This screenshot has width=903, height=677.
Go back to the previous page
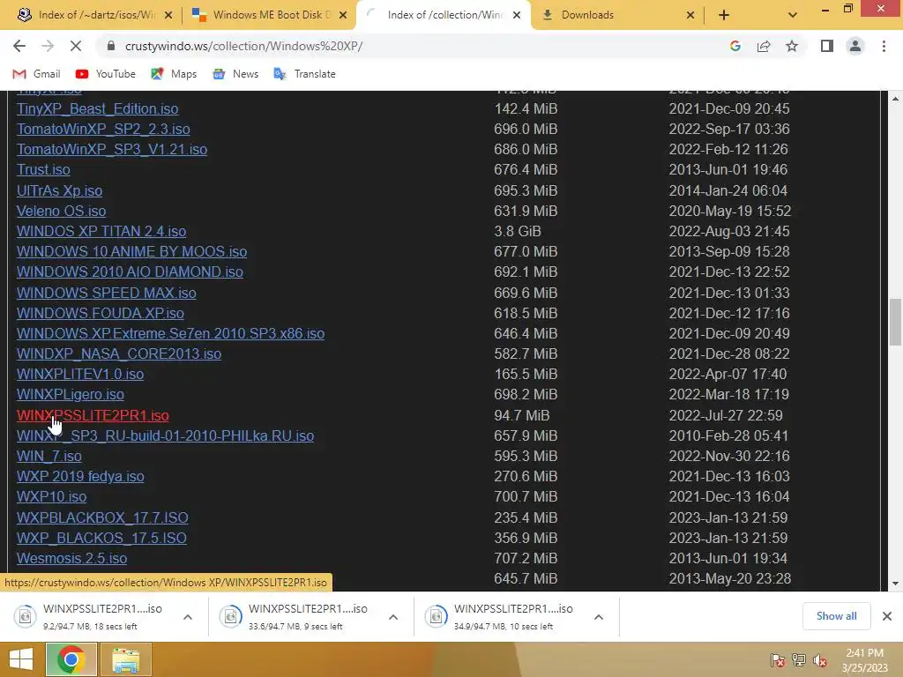pos(19,46)
